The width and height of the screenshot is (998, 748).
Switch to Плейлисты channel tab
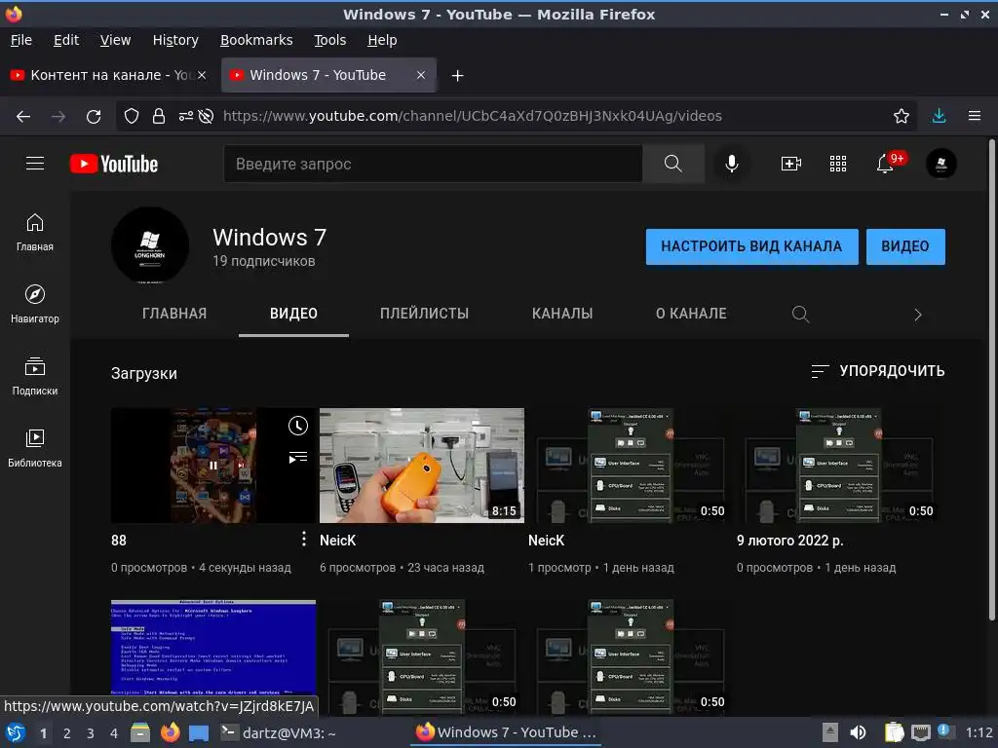pos(425,314)
